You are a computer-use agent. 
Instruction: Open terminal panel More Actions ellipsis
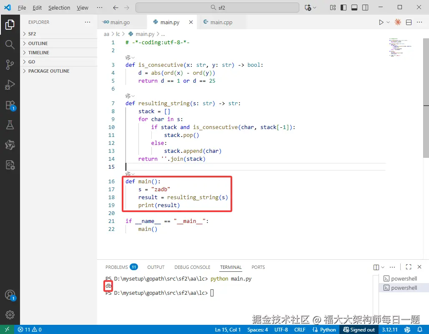pyautogui.click(x=392, y=267)
